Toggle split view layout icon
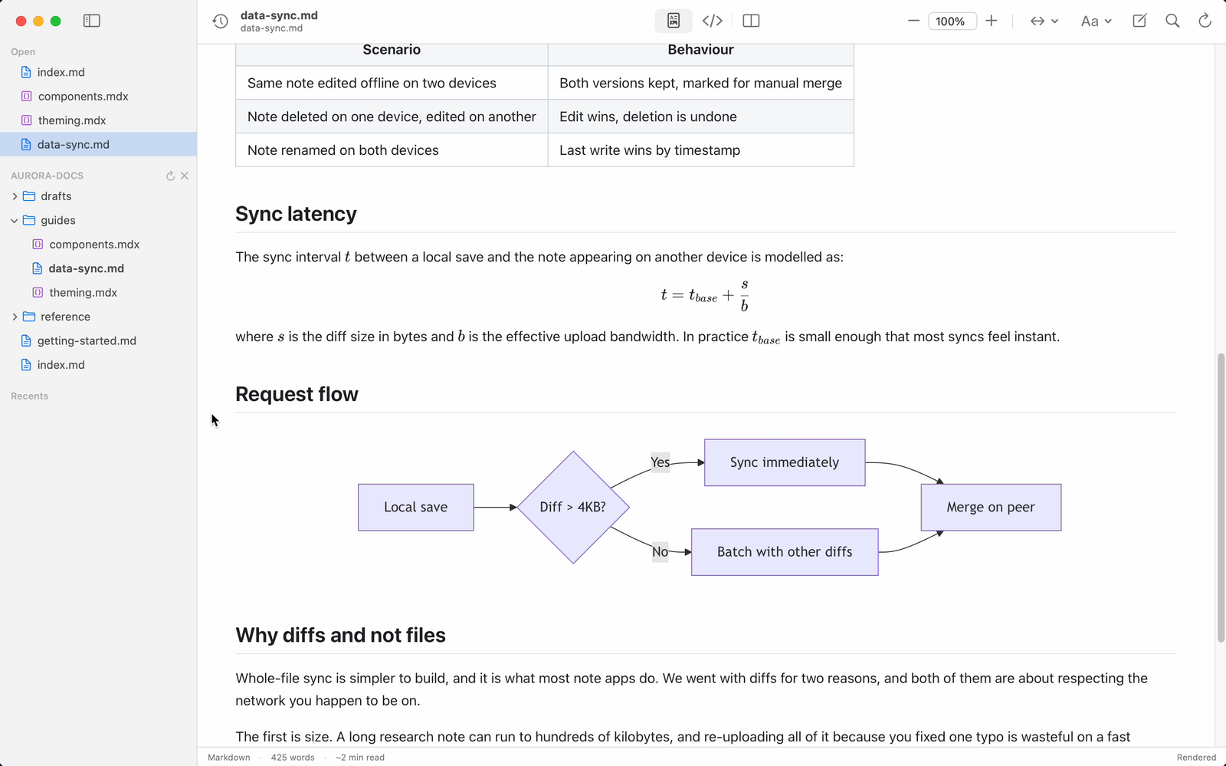 click(x=751, y=21)
